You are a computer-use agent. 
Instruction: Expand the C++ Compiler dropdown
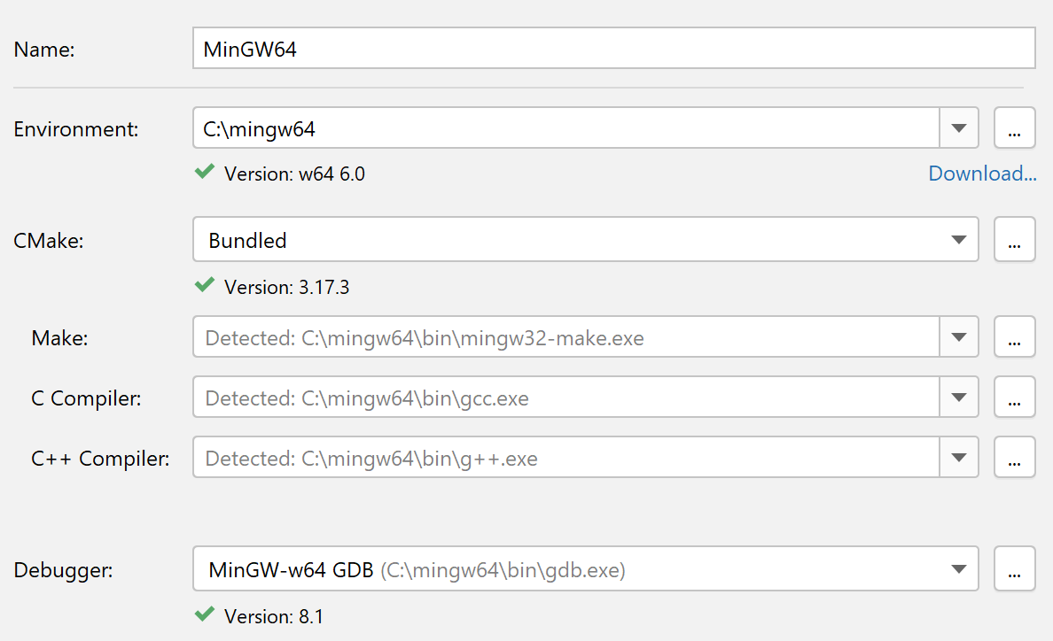pyautogui.click(x=958, y=457)
